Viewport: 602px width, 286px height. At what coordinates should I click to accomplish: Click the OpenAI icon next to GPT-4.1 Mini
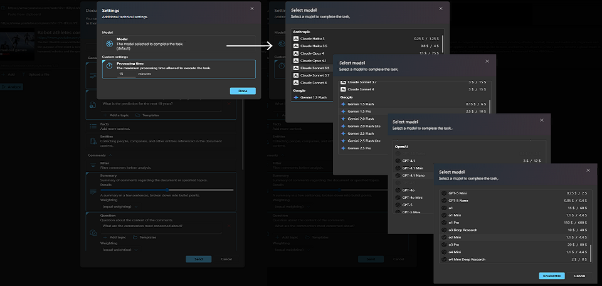398,168
